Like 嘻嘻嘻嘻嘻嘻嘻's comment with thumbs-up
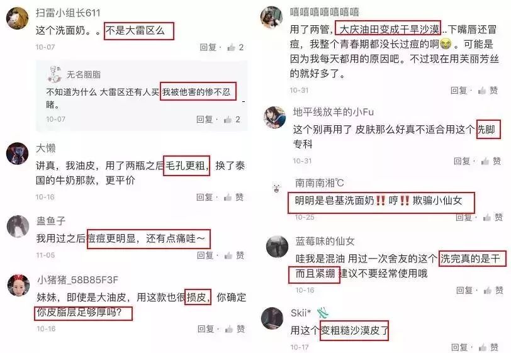Screen dimensions: 511x353 [482, 91]
